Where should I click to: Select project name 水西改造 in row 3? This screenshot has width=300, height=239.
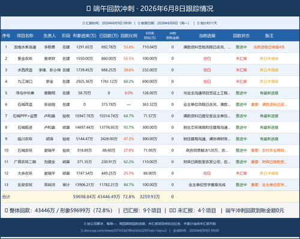pyautogui.click(x=25, y=70)
